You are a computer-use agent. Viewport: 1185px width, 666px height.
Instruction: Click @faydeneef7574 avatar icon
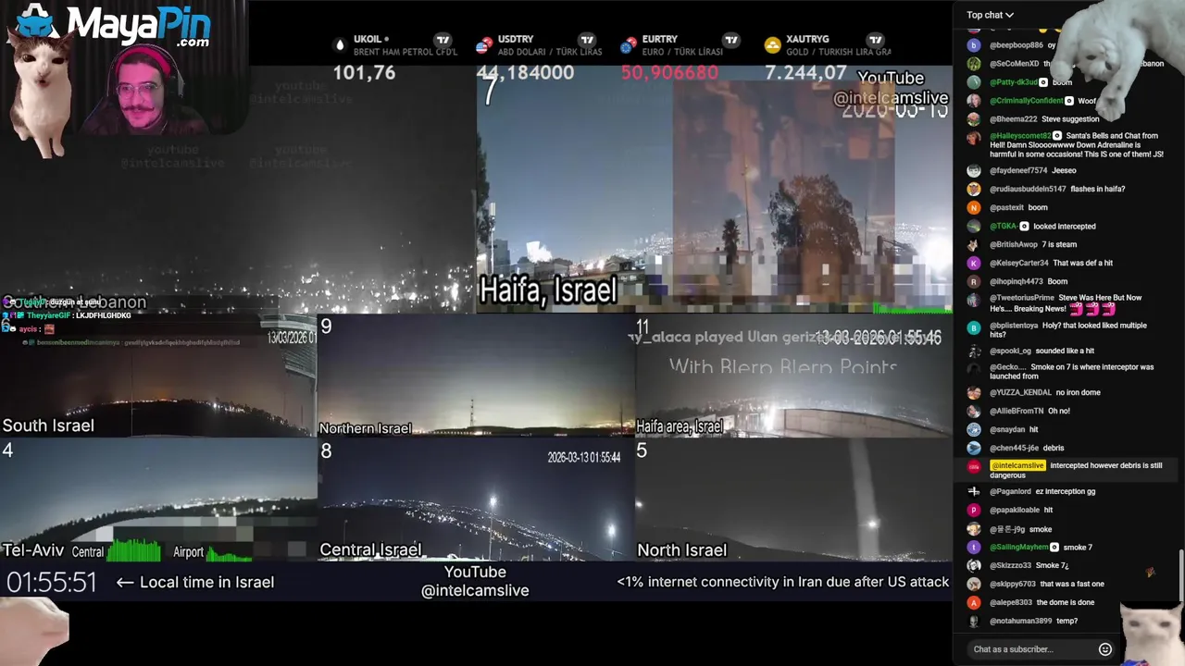coord(974,170)
